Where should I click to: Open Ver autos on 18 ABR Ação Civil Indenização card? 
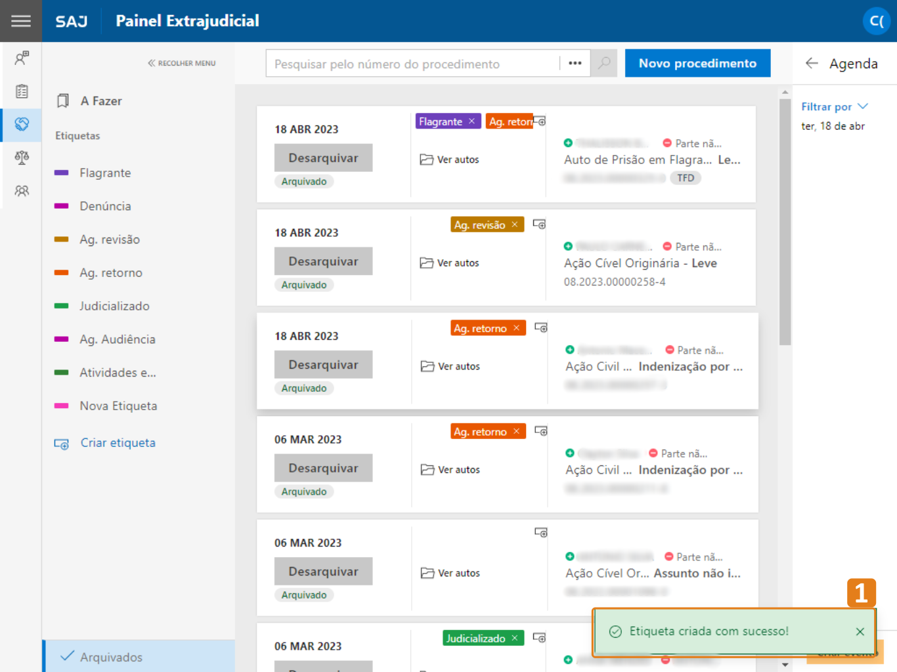450,366
